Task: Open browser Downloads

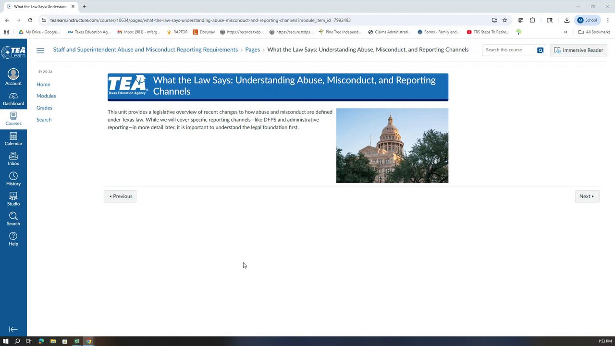Action: tap(567, 20)
